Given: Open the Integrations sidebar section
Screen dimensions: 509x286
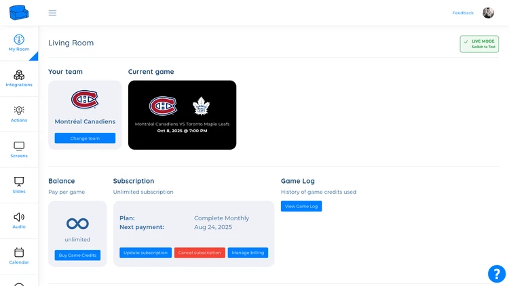Looking at the screenshot, I should [x=19, y=79].
